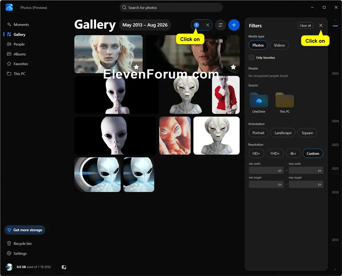Click the icon beside storage usage
This screenshot has width=342, height=276.
64,267
